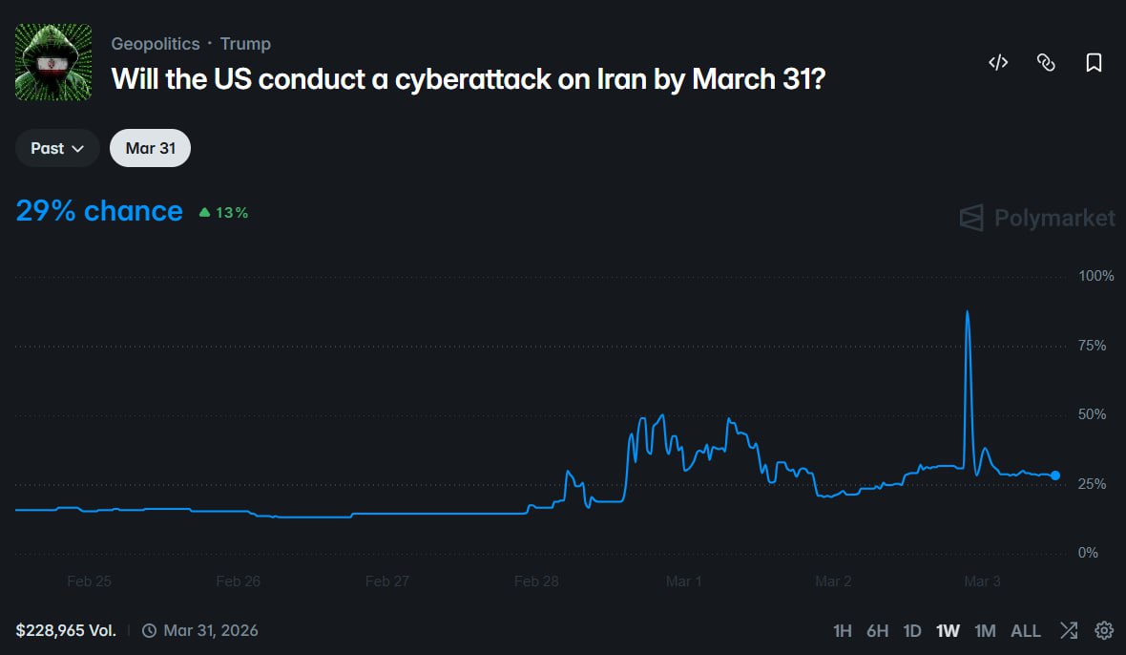Toggle the bookmark icon for this market
This screenshot has height=655, width=1126.
(1094, 61)
